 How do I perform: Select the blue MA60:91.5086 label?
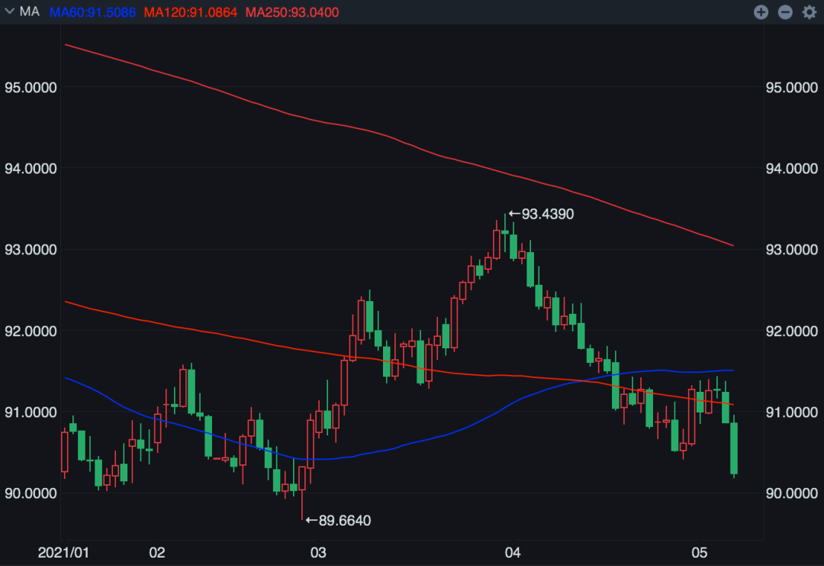[x=94, y=12]
